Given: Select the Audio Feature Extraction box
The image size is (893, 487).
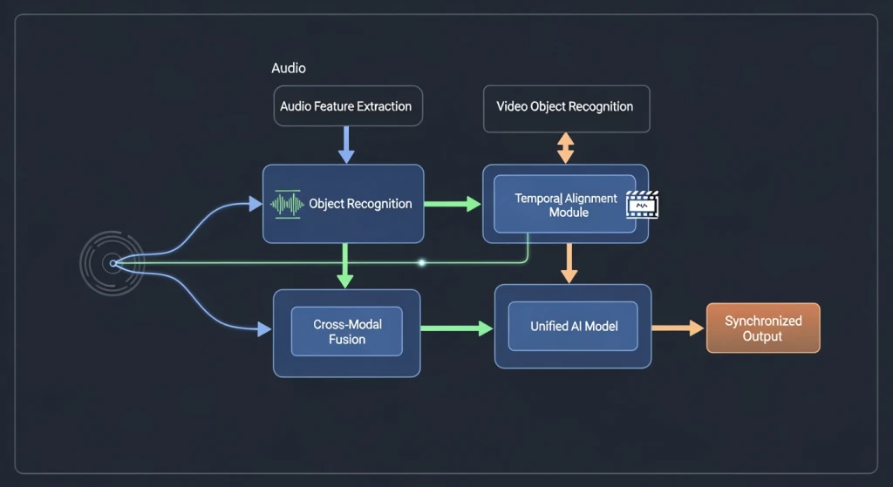Looking at the screenshot, I should [x=348, y=105].
